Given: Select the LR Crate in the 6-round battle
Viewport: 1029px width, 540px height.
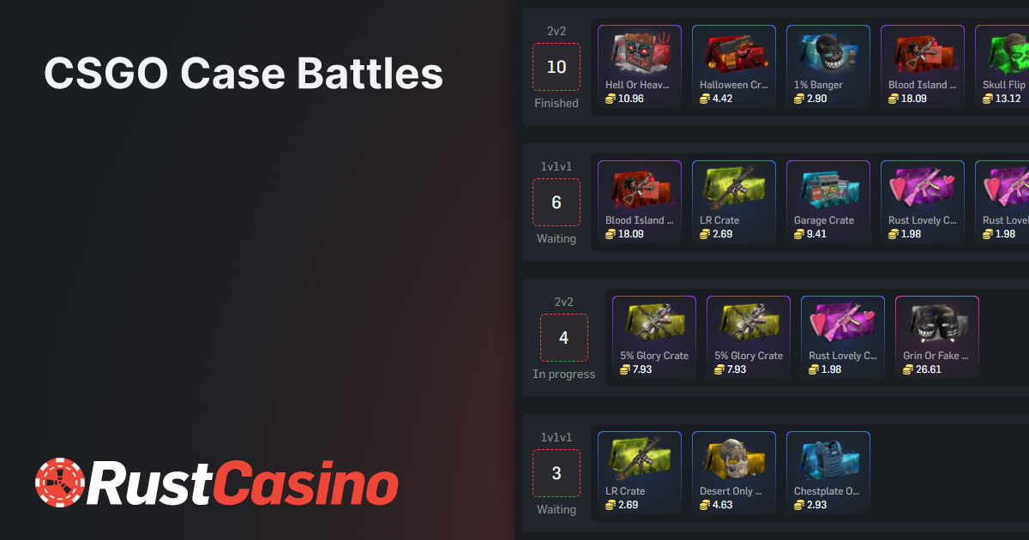Looking at the screenshot, I should [x=734, y=201].
